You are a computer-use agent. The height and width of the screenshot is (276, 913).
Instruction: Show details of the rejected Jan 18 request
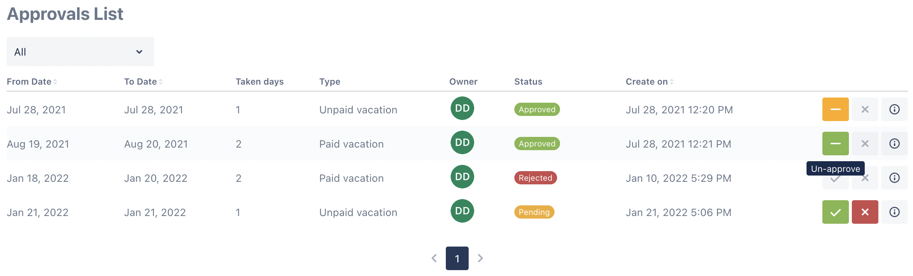click(894, 178)
